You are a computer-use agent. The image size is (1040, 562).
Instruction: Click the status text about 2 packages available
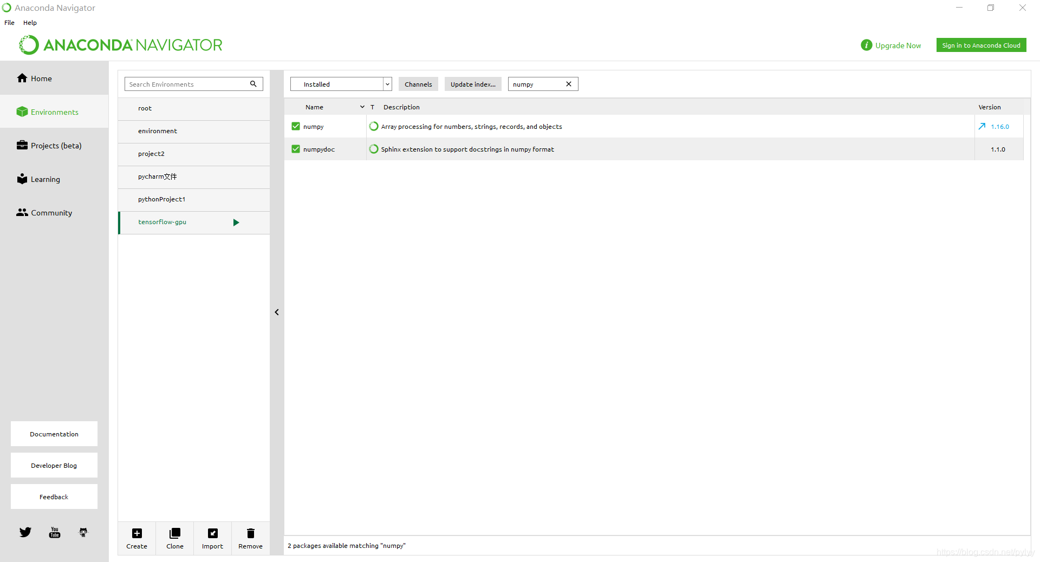(347, 546)
